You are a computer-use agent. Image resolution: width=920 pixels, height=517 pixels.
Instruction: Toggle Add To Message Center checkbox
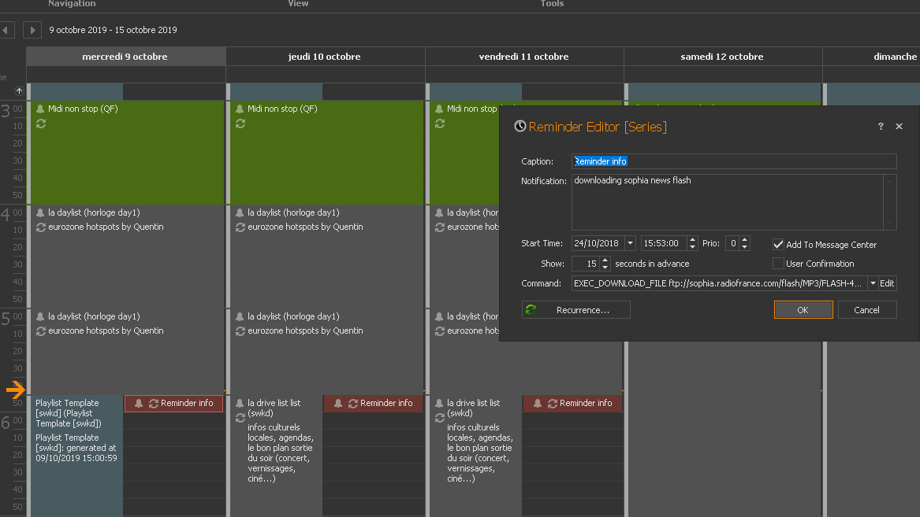[x=778, y=245]
